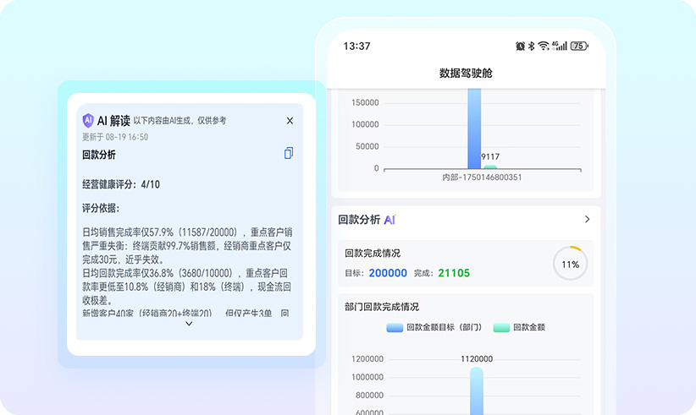Click the 回款完成情况 heading
The width and height of the screenshot is (696, 415).
point(373,254)
